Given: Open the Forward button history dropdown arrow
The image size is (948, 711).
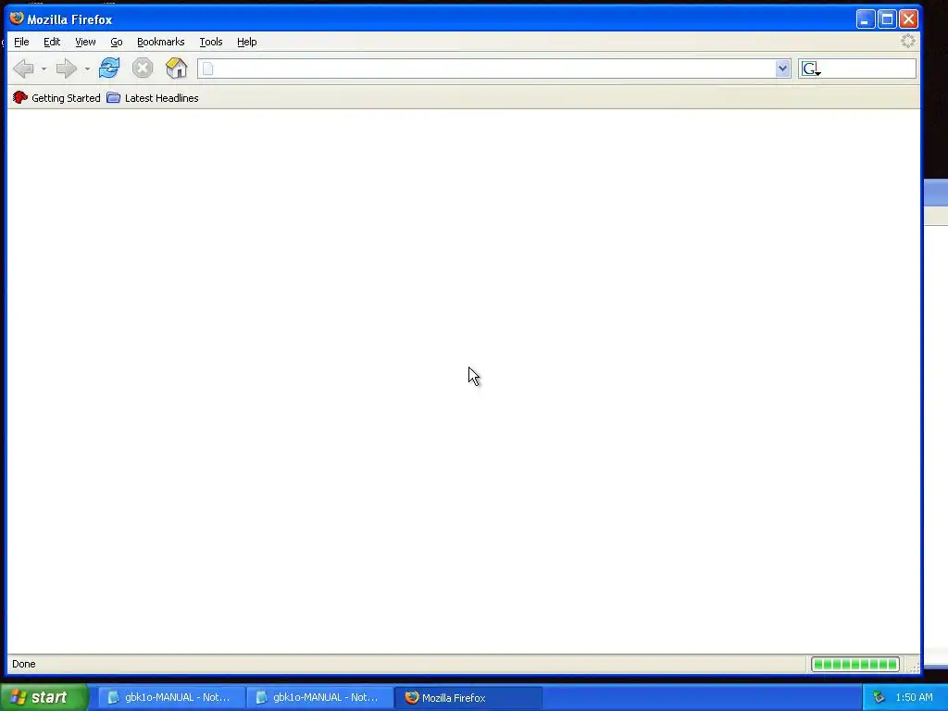Looking at the screenshot, I should coord(87,69).
